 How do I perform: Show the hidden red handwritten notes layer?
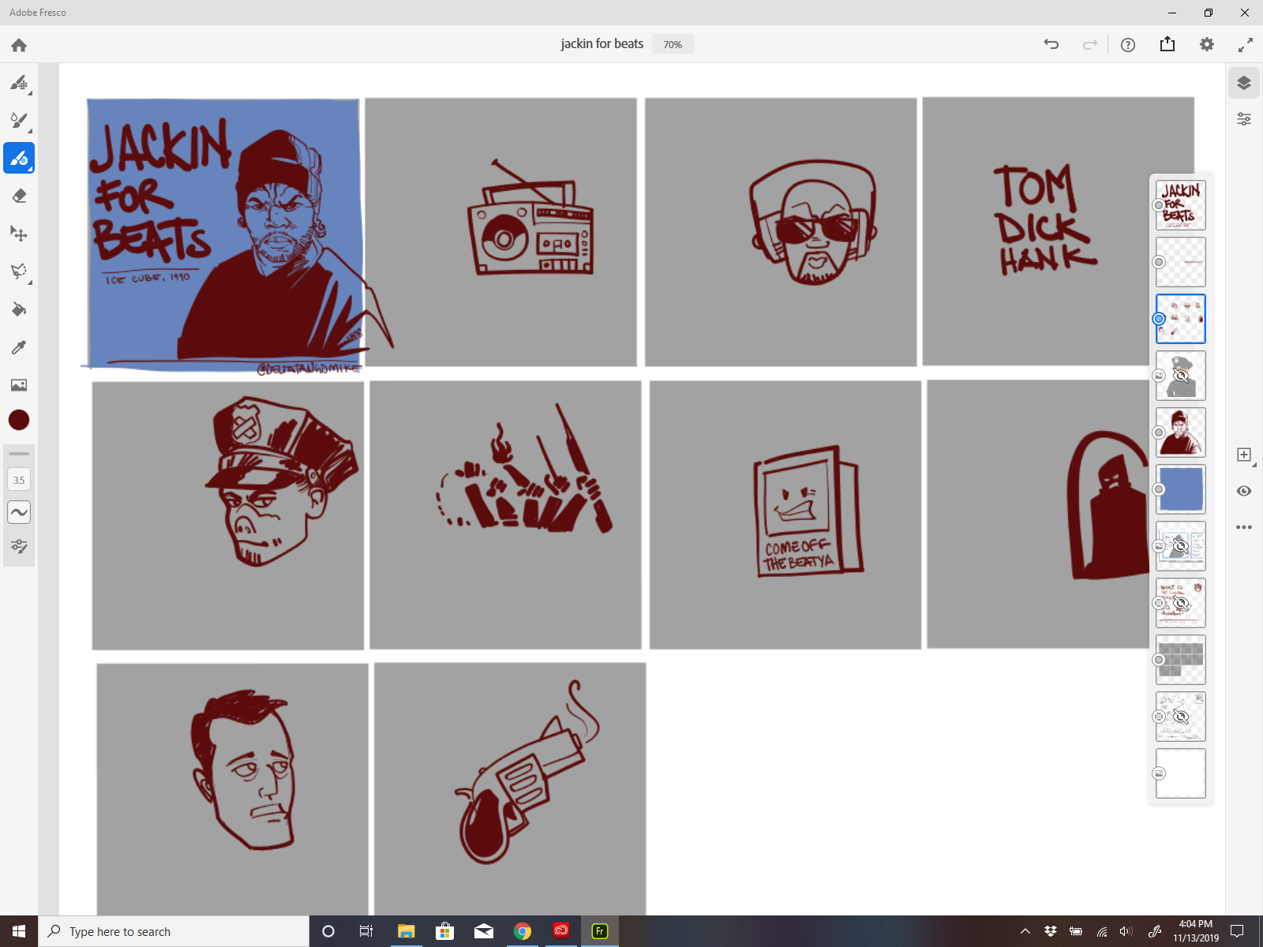(x=1181, y=603)
